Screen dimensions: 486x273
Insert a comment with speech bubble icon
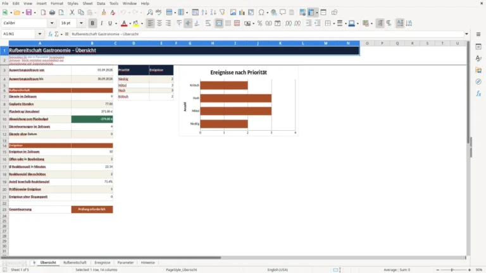coord(283,13)
